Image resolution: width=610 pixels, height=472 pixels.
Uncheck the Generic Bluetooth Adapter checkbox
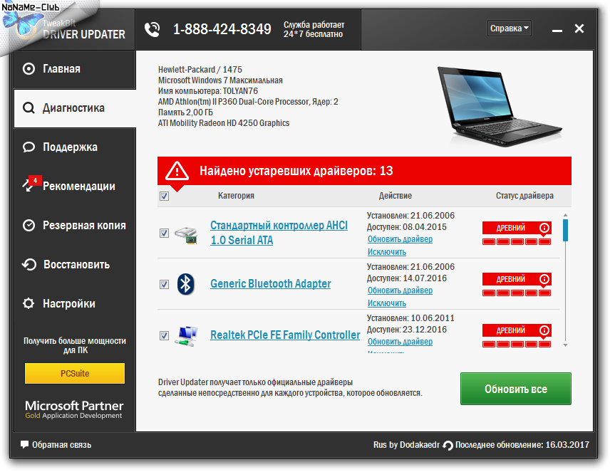(x=164, y=284)
